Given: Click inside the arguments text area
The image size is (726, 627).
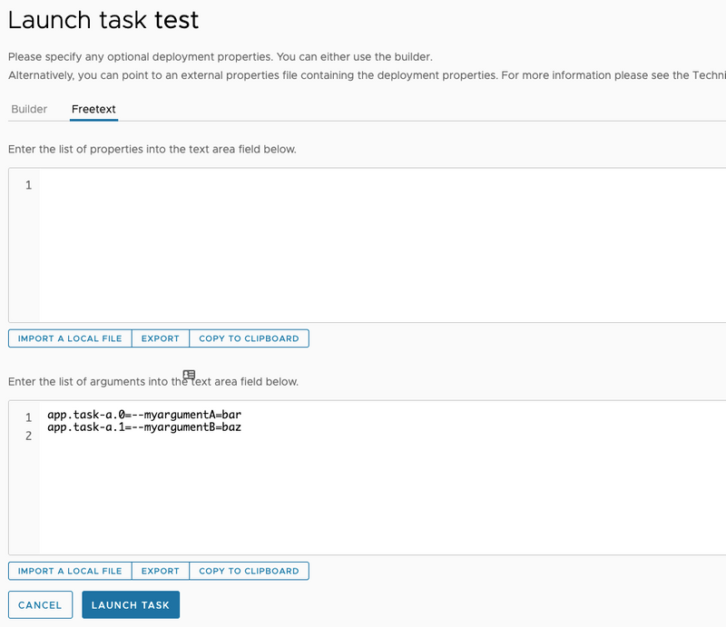Looking at the screenshot, I should [x=272, y=481].
